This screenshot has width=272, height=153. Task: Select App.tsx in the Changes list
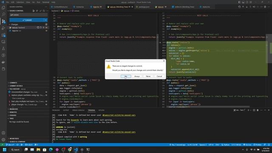[28, 31]
